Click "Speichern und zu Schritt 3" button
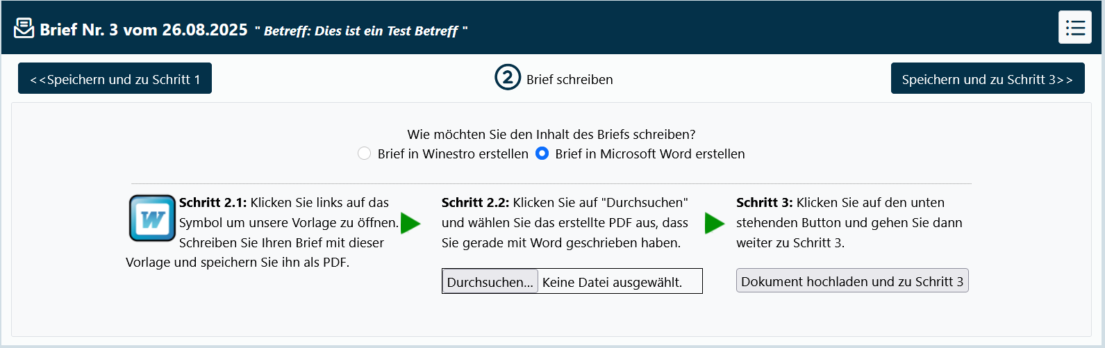The width and height of the screenshot is (1105, 348). tap(987, 78)
